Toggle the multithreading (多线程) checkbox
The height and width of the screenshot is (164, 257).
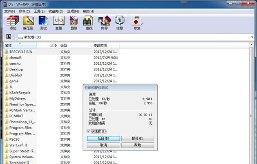[88, 131]
